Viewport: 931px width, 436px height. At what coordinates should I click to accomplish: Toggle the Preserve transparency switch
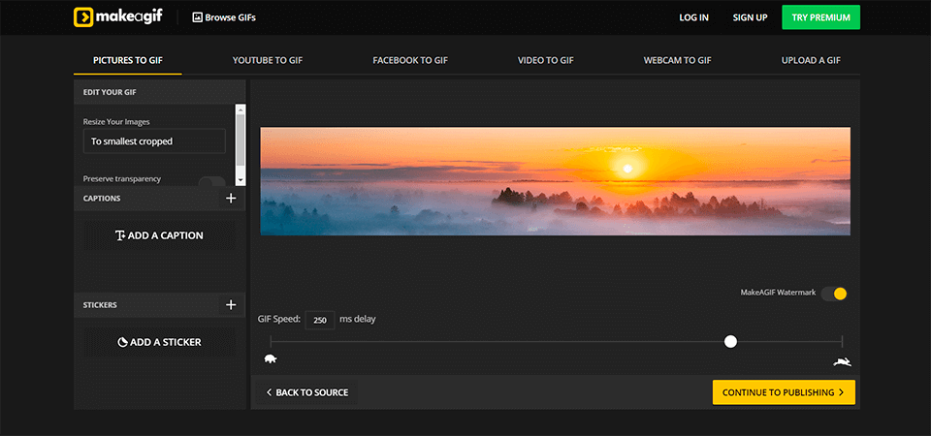click(211, 181)
